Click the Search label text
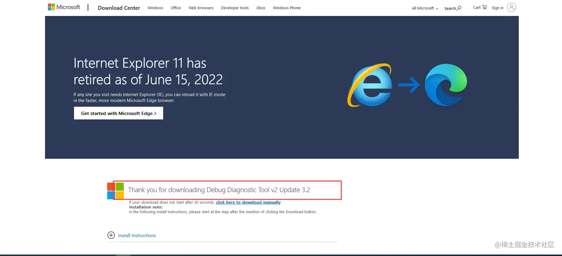This screenshot has width=562, height=256. pos(450,8)
